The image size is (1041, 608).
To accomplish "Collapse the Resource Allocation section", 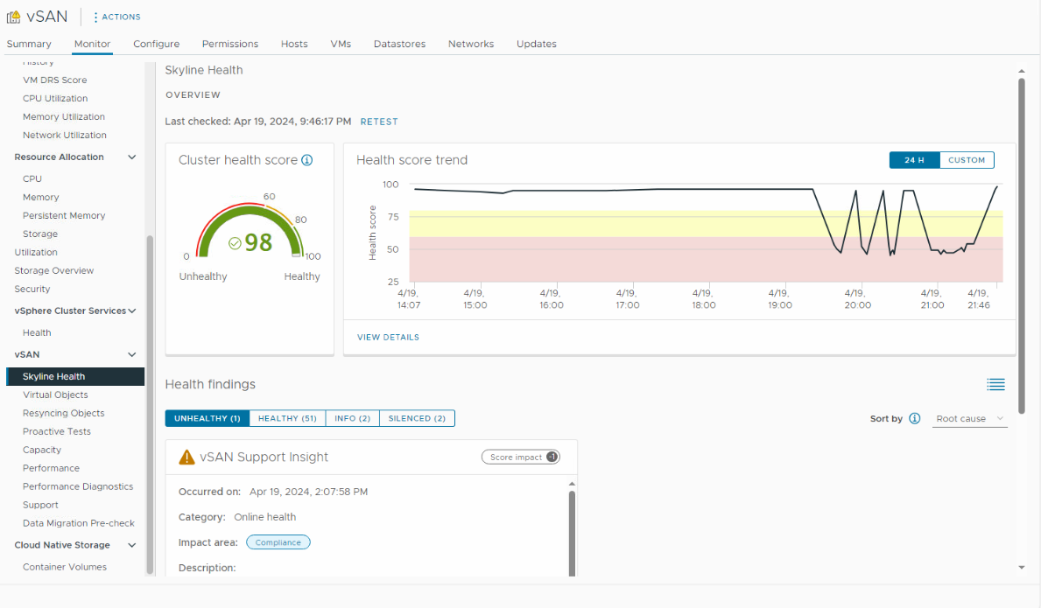I will click(x=132, y=157).
